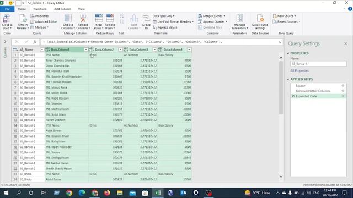Select the cell 'Binay Chandra Gharami'
This screenshot has width=353, height=198.
click(x=67, y=60)
